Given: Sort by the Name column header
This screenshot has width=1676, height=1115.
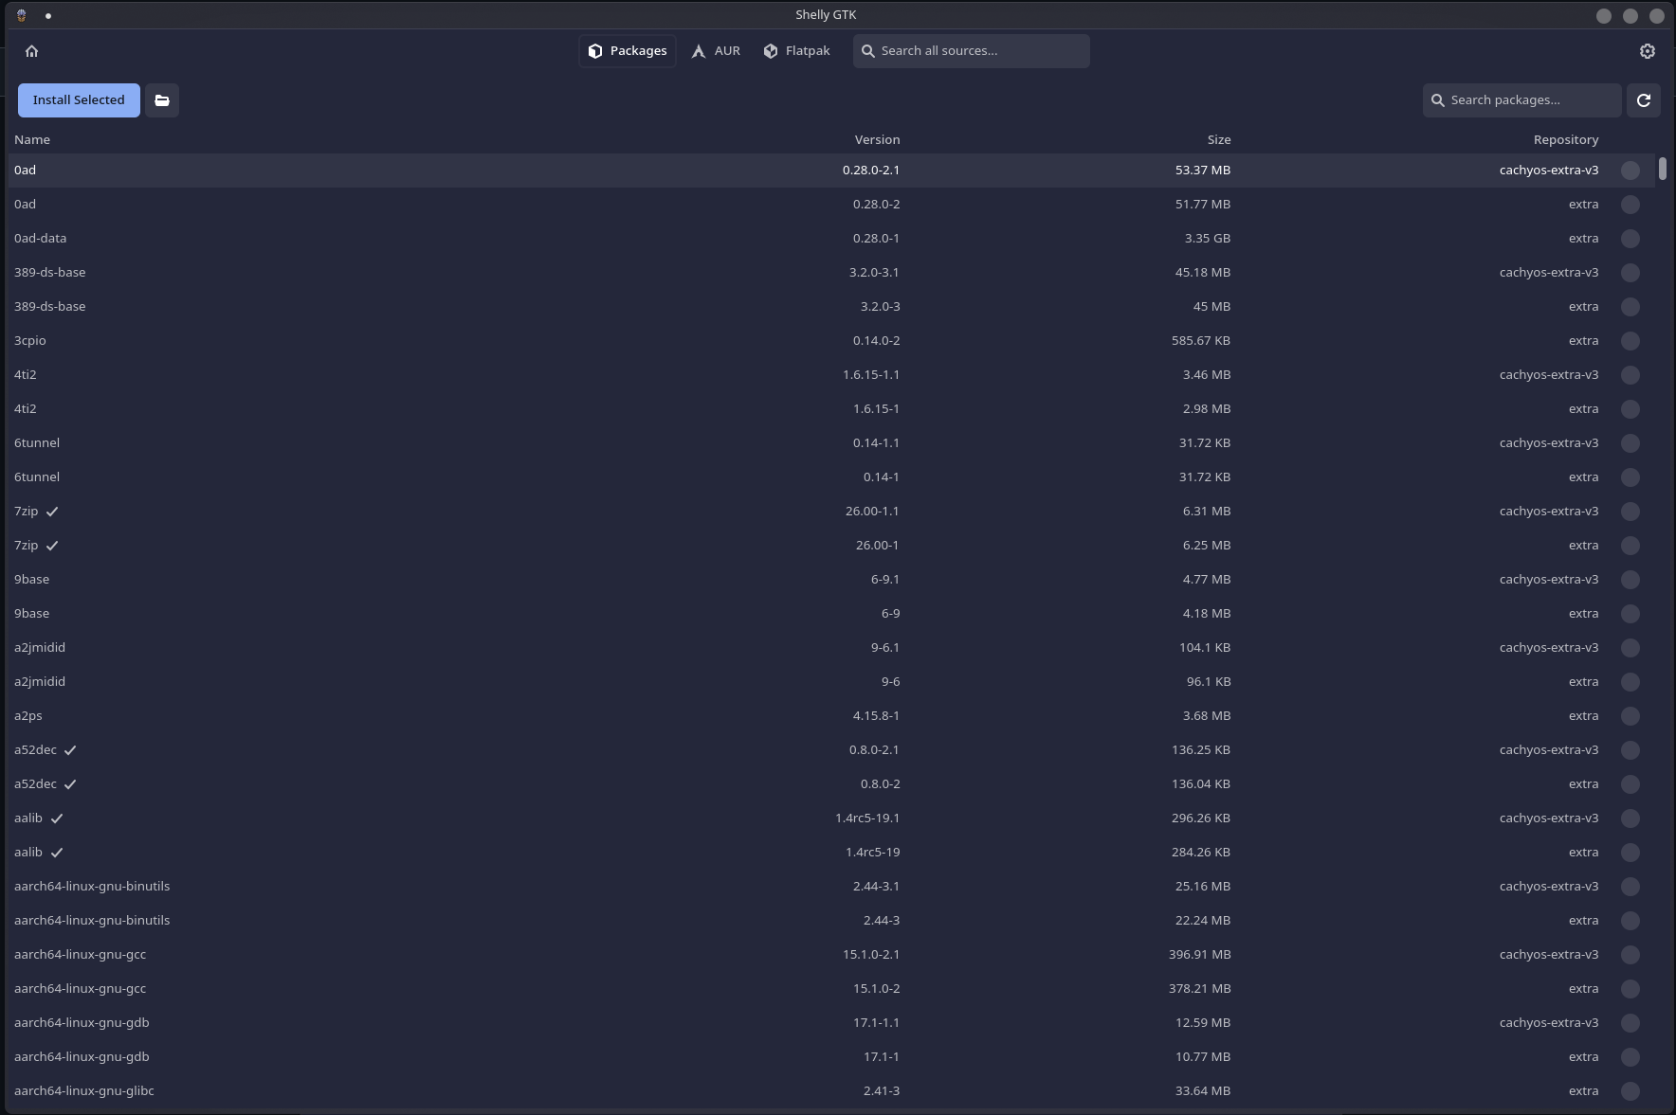Looking at the screenshot, I should point(32,139).
